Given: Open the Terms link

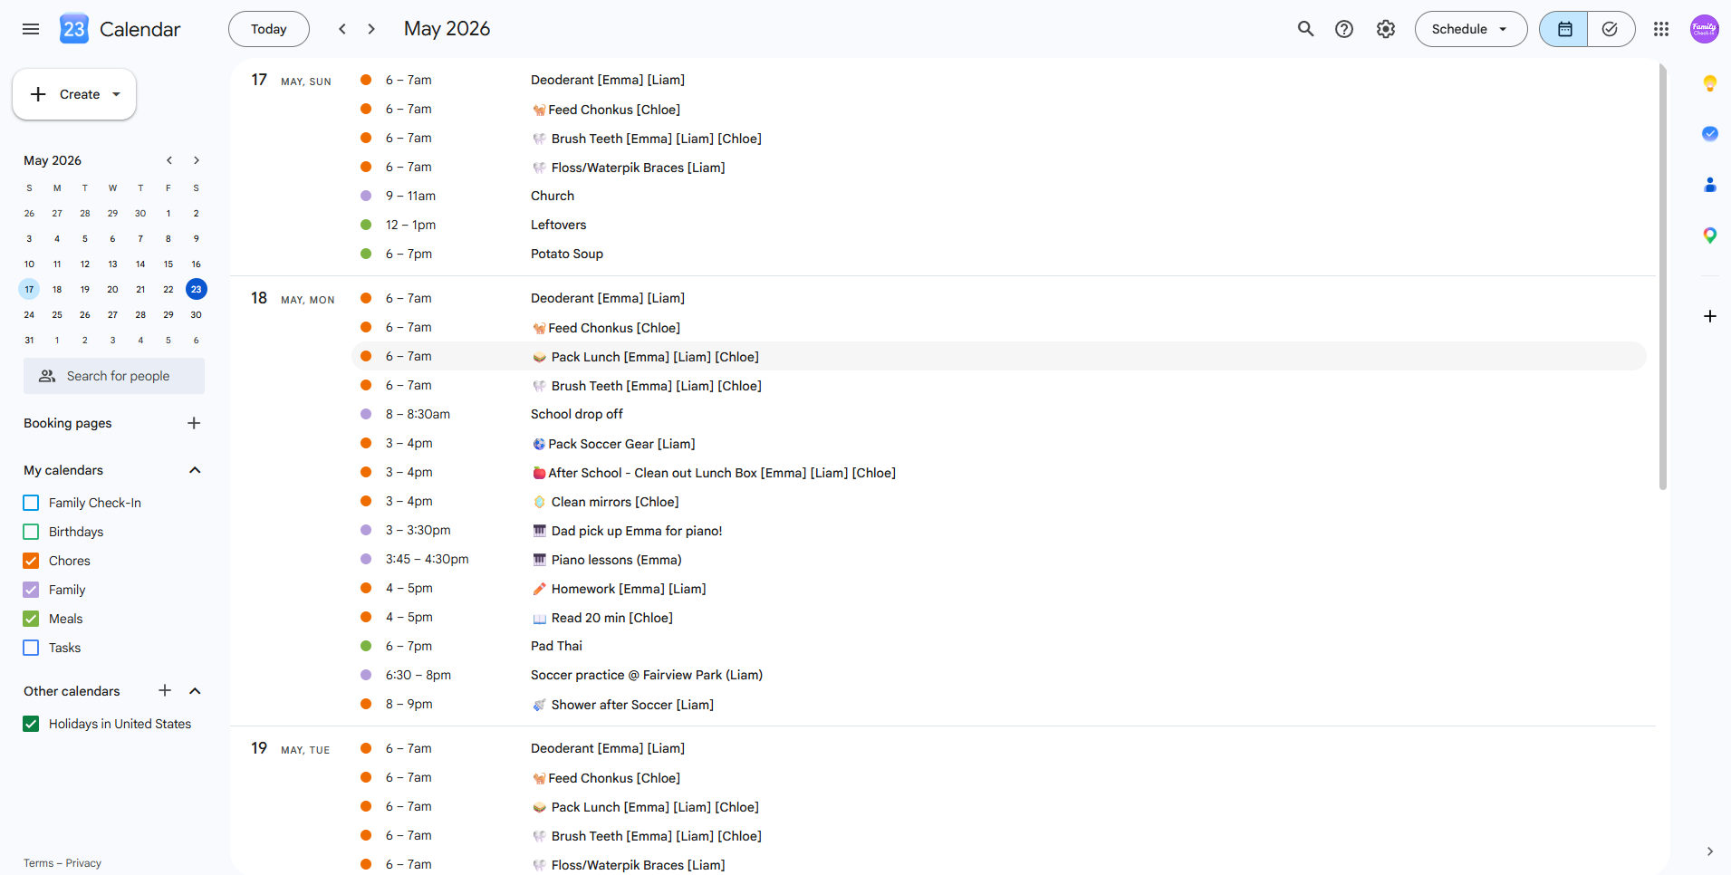Looking at the screenshot, I should (x=38, y=863).
